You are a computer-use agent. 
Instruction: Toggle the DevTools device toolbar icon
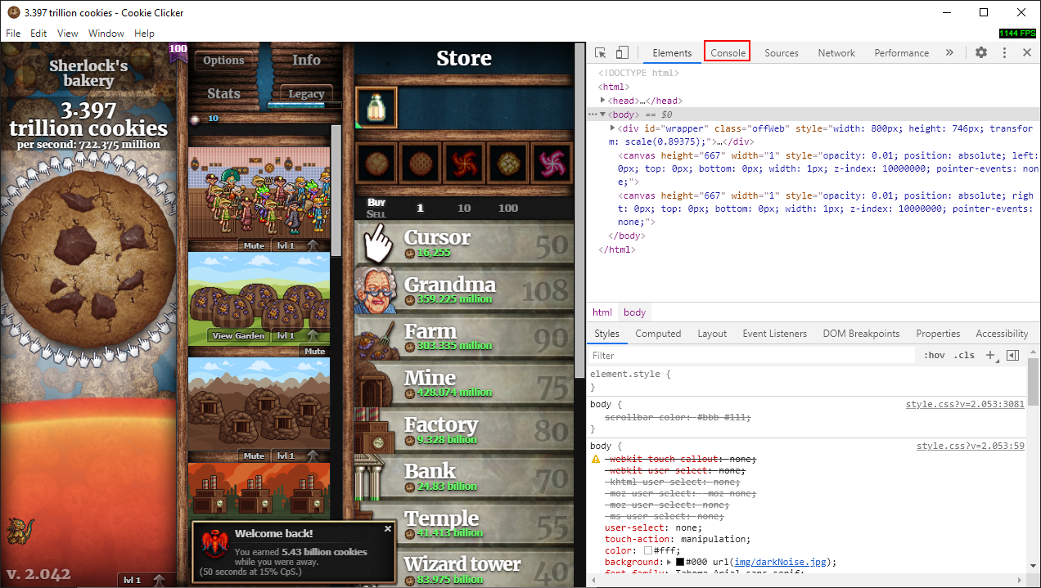click(622, 52)
